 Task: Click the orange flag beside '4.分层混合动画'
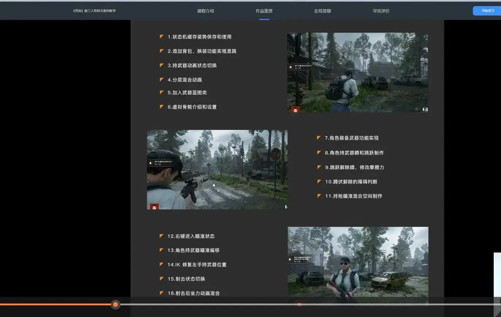coord(162,79)
